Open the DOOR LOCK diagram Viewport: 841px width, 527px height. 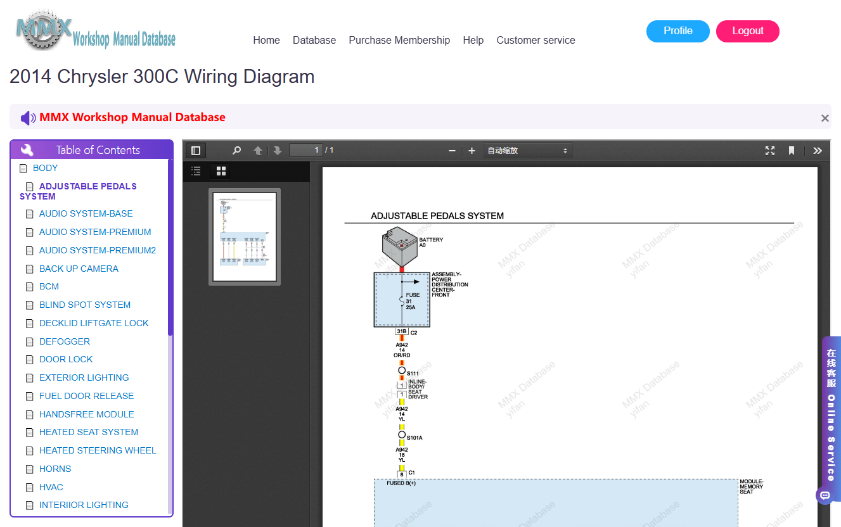point(66,359)
